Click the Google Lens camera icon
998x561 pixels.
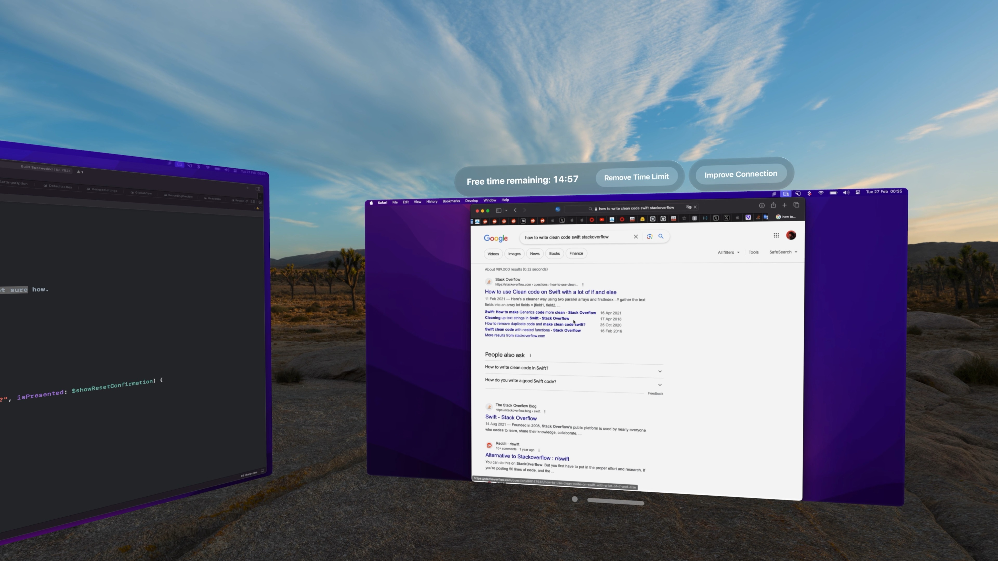[x=650, y=237]
